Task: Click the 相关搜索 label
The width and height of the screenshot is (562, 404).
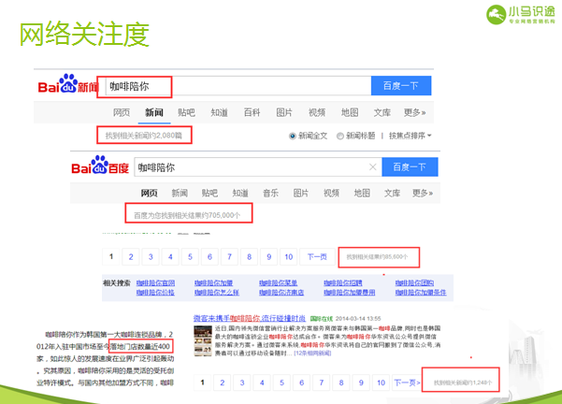Action: tap(117, 282)
